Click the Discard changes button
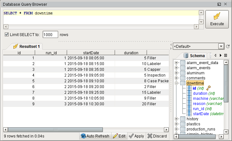The width and height of the screenshot is (232, 141). click(x=157, y=136)
